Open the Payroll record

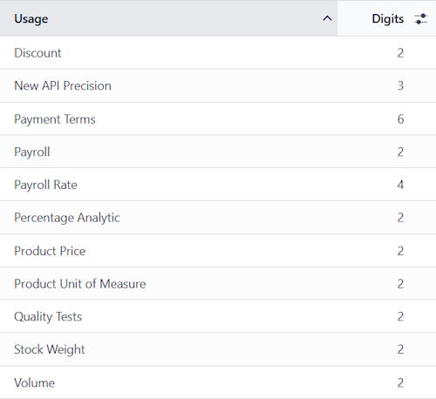[x=218, y=152]
